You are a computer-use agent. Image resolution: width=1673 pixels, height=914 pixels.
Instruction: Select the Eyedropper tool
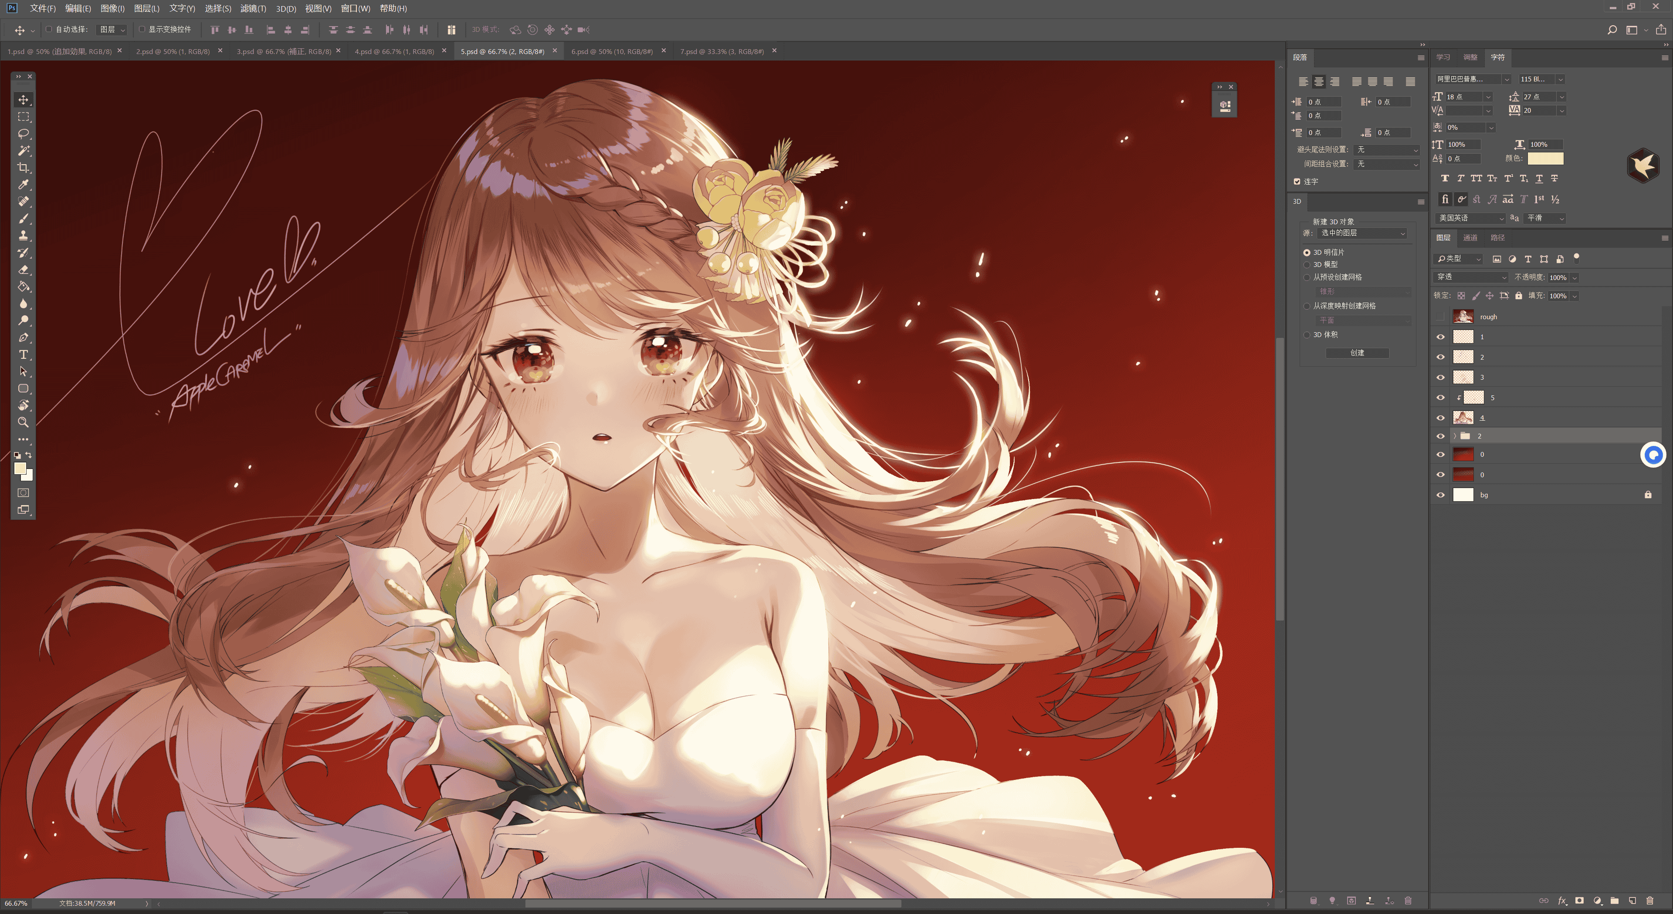click(24, 184)
